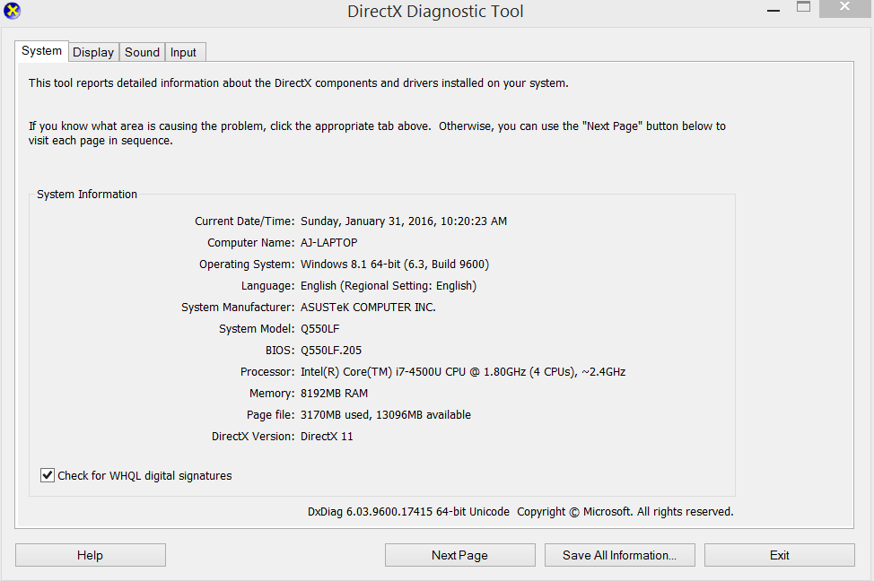Click the page file 3170MB used value
874x581 pixels.
pos(386,415)
